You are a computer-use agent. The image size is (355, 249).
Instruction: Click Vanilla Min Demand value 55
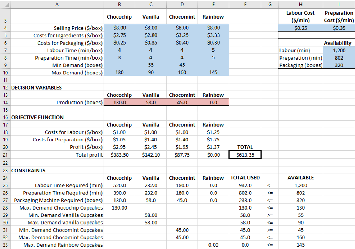151,65
